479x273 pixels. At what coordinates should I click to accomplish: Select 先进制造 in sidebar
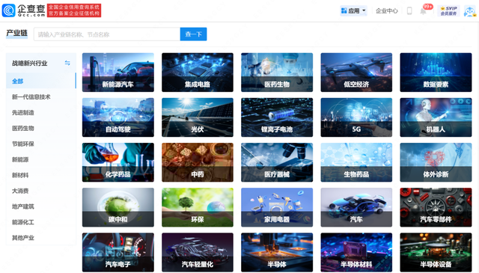point(23,112)
